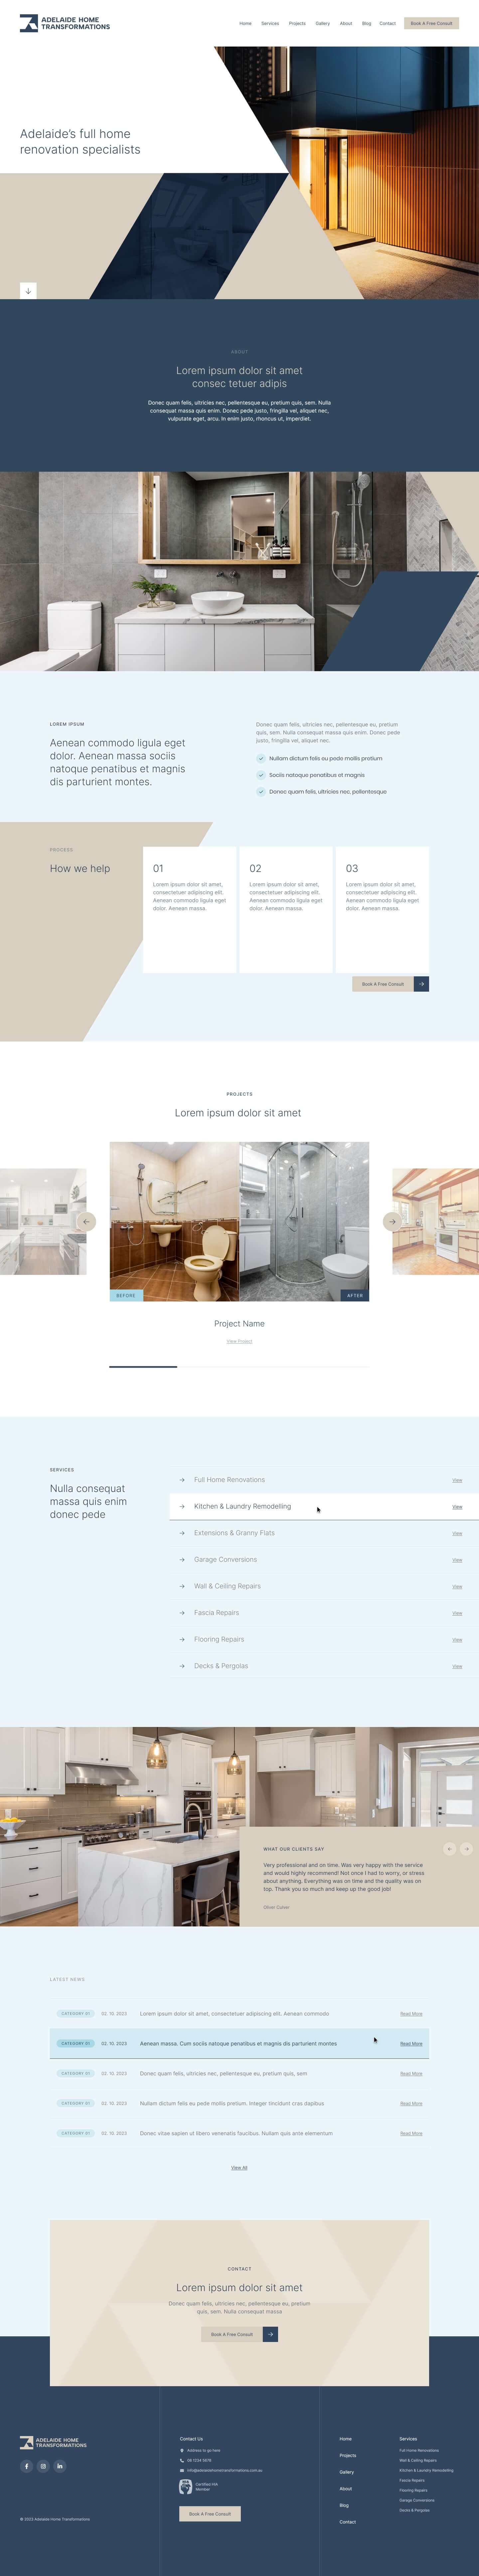This screenshot has width=479, height=2576.
Task: Go to Projects in the header navigation
Action: click(x=297, y=23)
